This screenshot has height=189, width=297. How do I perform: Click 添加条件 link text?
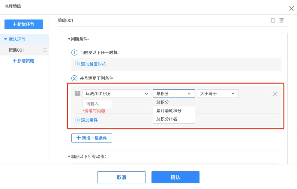[89, 120]
